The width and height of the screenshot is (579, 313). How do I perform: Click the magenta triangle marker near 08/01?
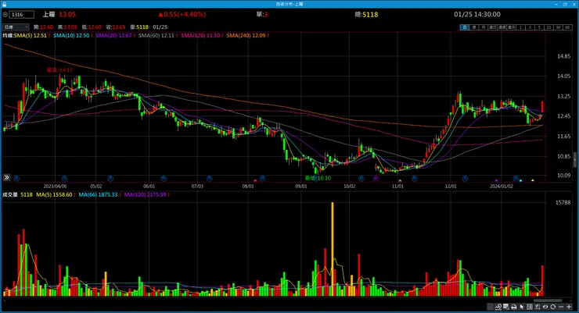(255, 180)
